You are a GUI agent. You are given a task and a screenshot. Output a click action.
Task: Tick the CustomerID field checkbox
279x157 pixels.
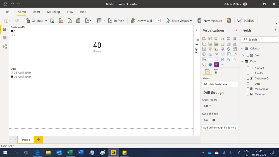248,78
